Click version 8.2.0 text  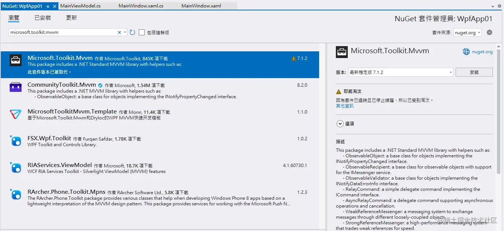coord(302,85)
